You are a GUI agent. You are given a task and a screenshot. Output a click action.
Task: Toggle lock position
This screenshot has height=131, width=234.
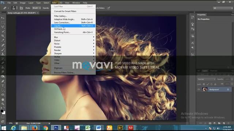click(x=211, y=84)
